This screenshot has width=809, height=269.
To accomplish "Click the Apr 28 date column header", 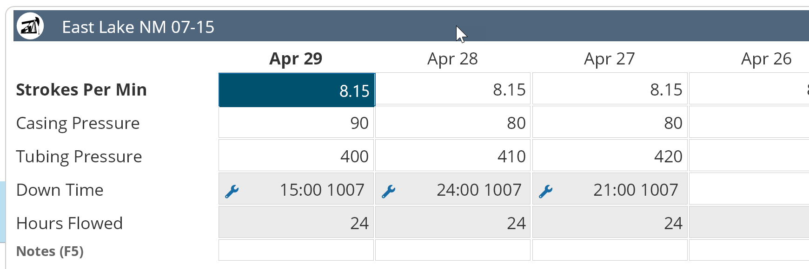I will (x=452, y=59).
